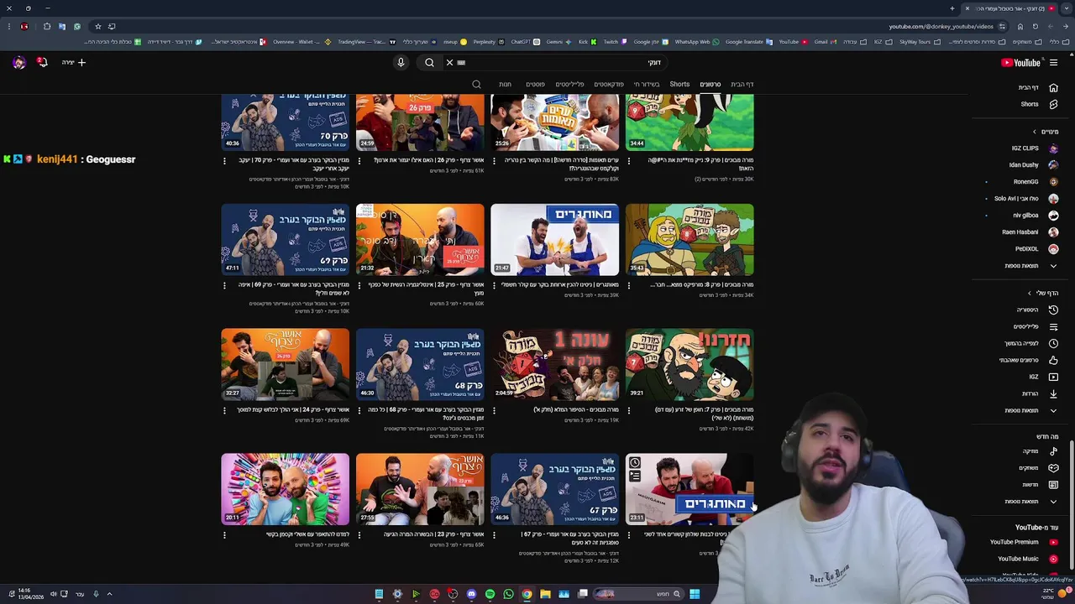Open the חזרנו cartoon video thumbnail
The width and height of the screenshot is (1075, 604).
pyautogui.click(x=690, y=364)
